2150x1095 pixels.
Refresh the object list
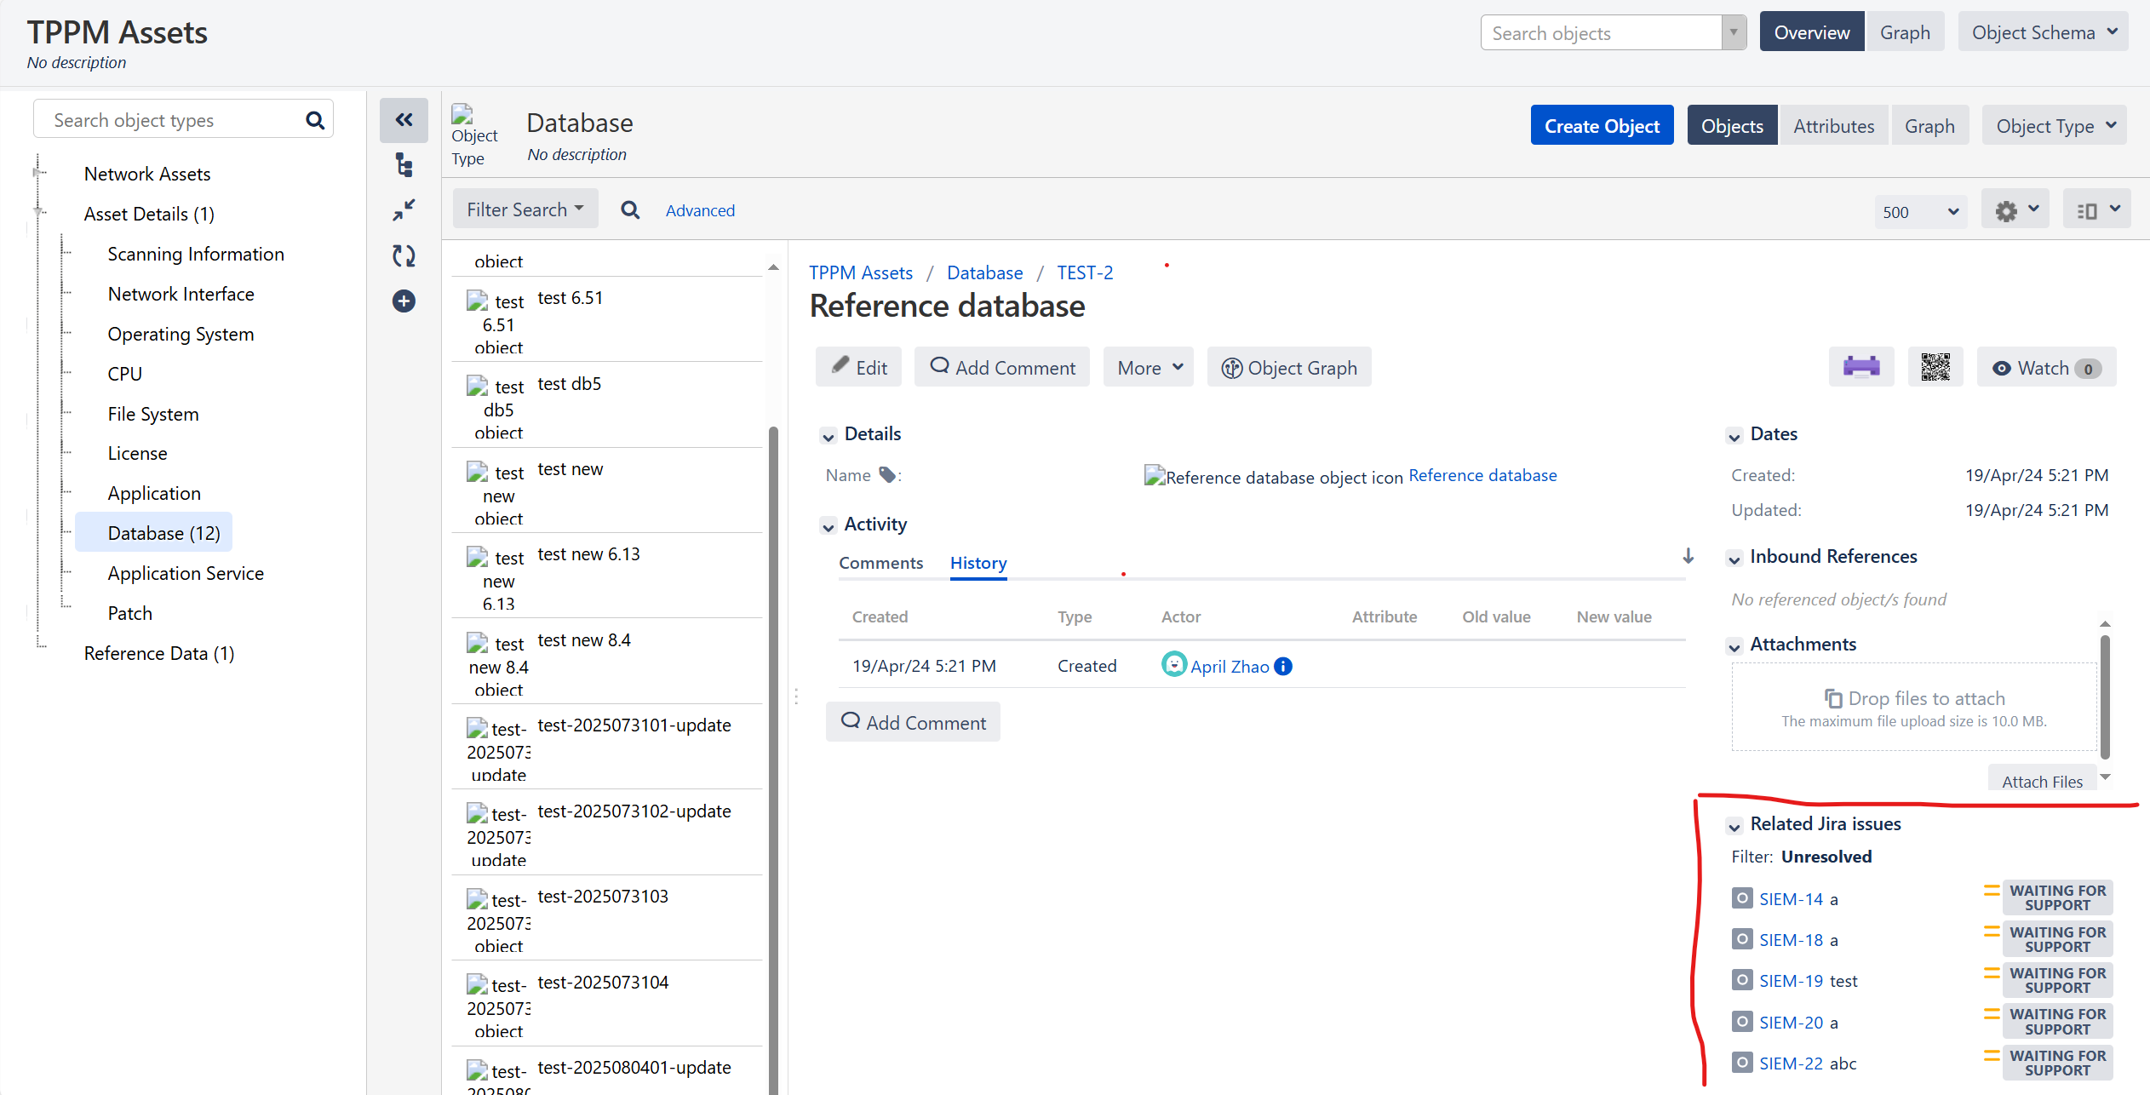pos(404,255)
